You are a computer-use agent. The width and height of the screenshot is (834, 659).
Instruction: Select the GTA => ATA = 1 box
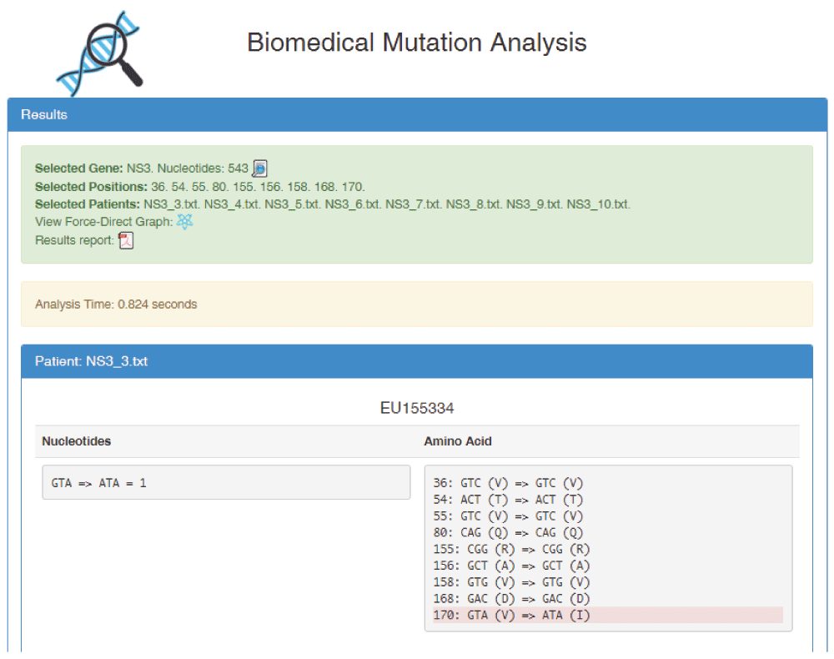click(226, 482)
